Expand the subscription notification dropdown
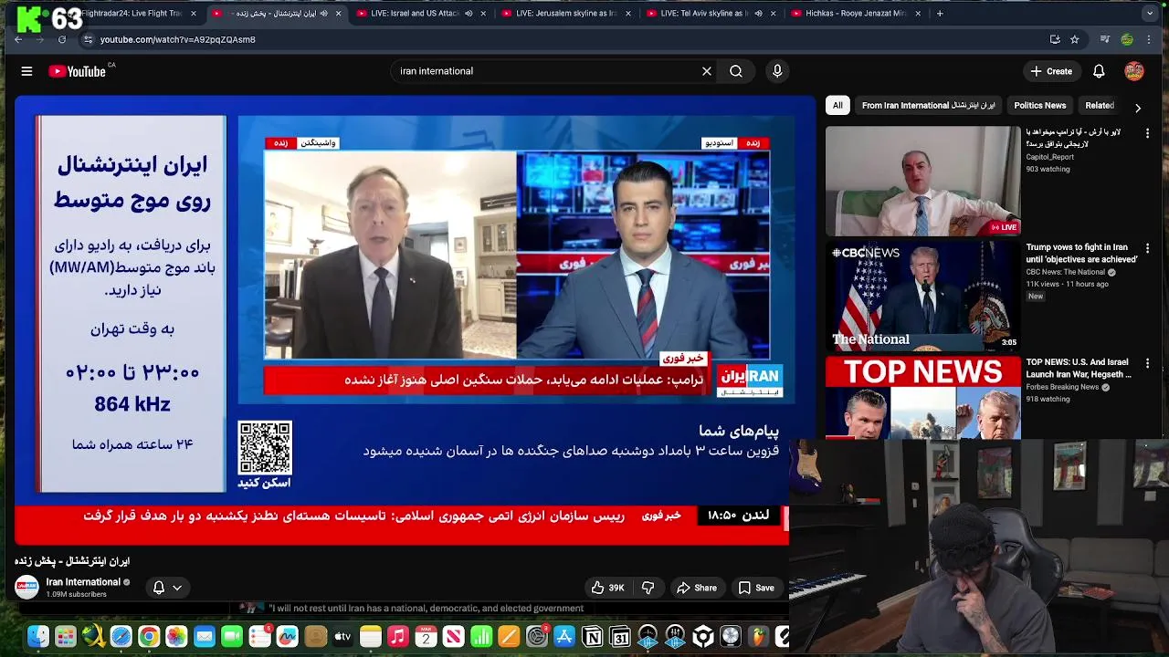1169x657 pixels. (x=177, y=588)
